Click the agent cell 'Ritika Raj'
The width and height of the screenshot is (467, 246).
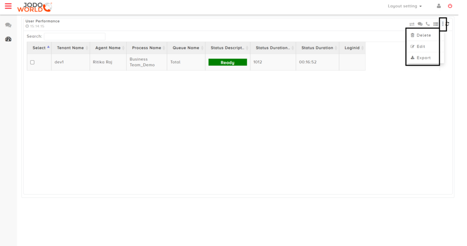[103, 62]
